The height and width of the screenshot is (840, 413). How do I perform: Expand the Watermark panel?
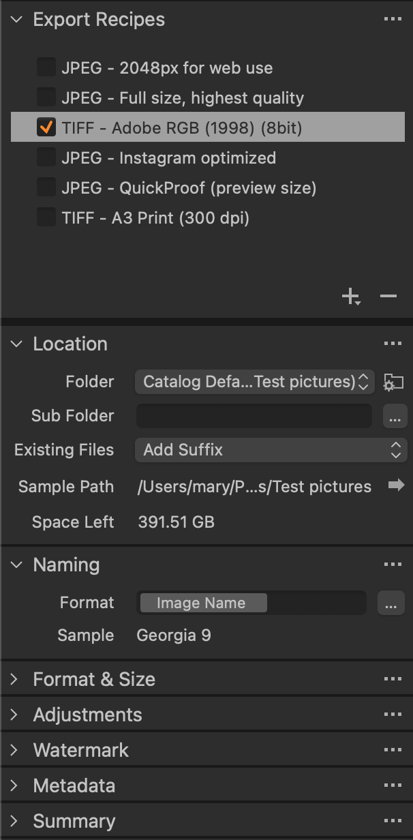[x=15, y=750]
